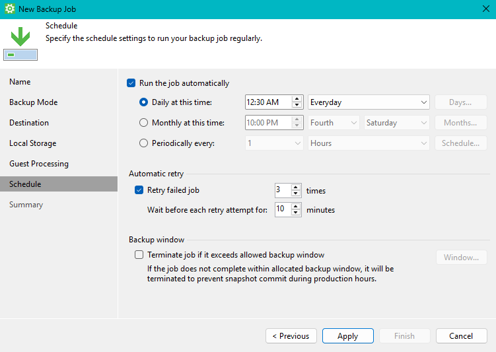The width and height of the screenshot is (496, 352).
Task: Increase the daily run time using spinner
Action: [x=297, y=99]
